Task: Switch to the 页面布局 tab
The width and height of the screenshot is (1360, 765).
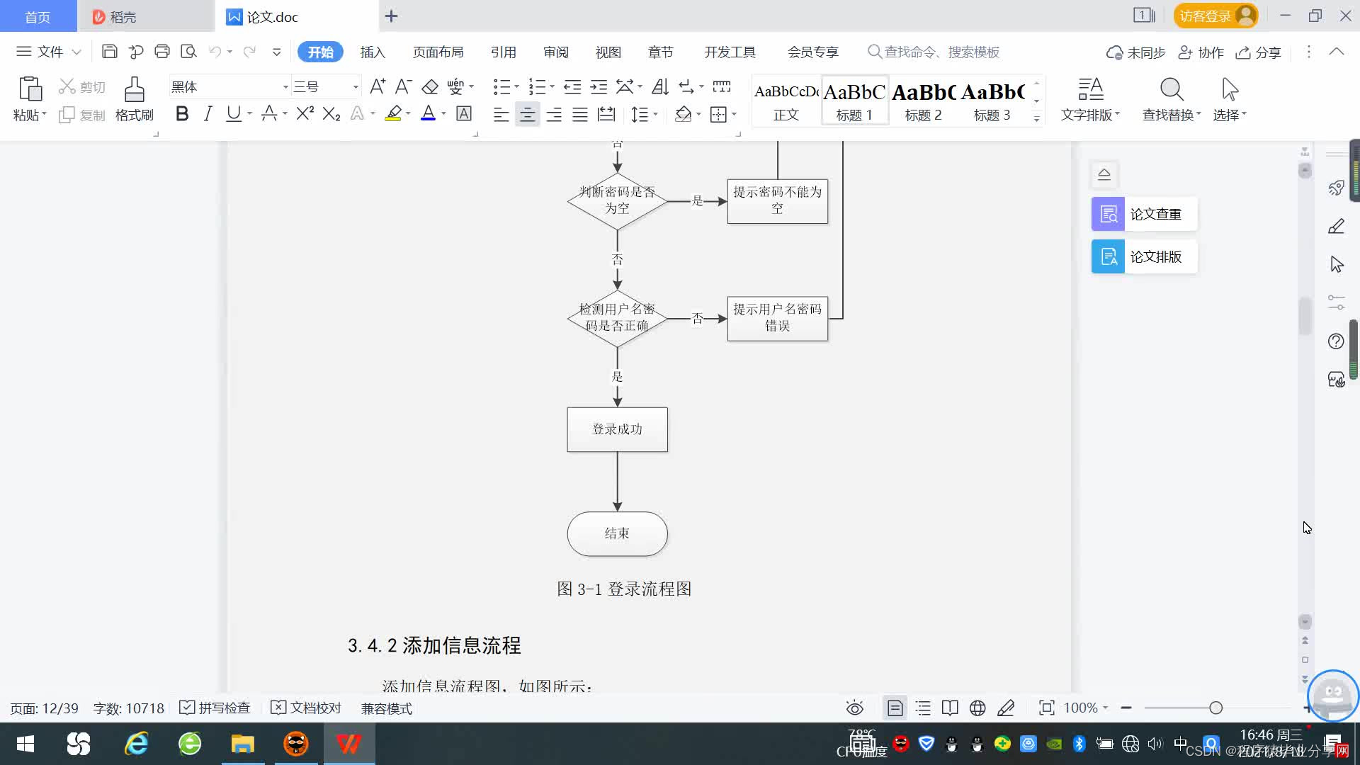Action: click(x=438, y=52)
